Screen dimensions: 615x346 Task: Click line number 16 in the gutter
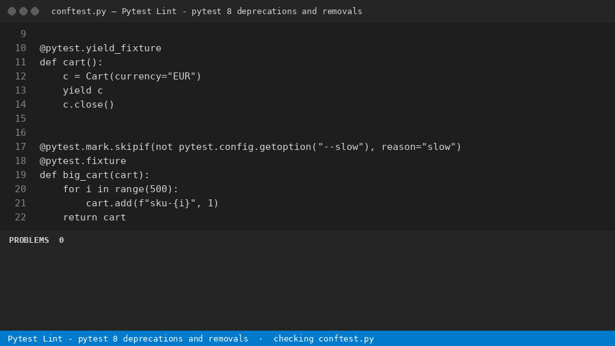tap(20, 133)
